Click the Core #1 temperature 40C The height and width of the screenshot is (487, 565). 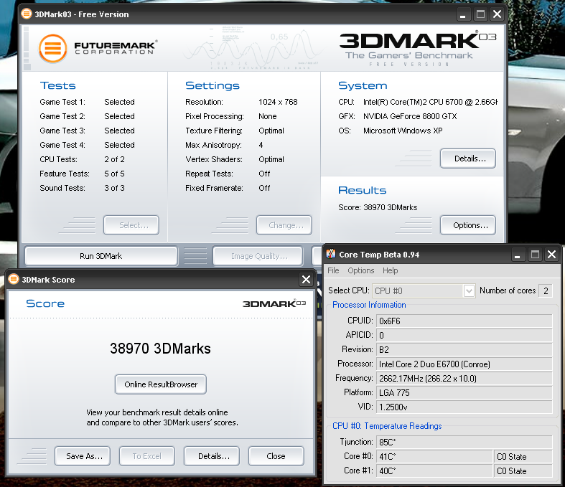point(434,471)
